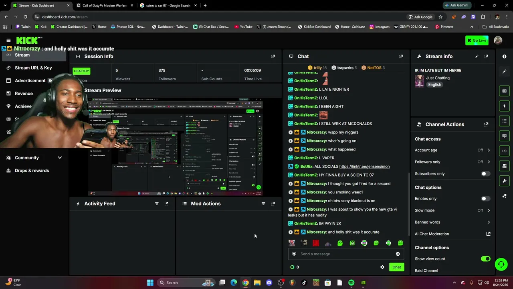Toggle the lightning activity feed icon
Screen dimensions: 513x289
(504, 106)
